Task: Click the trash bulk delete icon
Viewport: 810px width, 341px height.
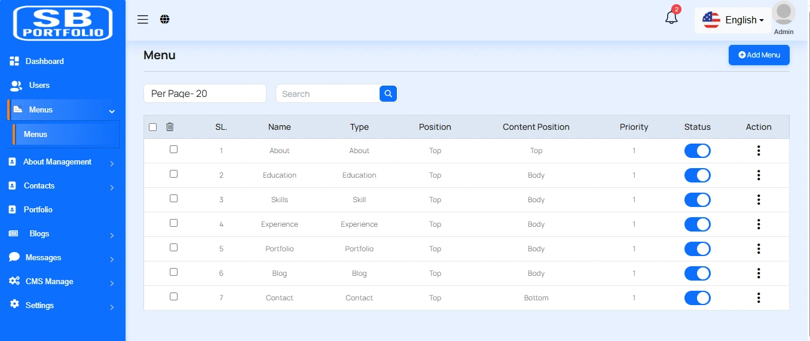Action: [x=170, y=127]
